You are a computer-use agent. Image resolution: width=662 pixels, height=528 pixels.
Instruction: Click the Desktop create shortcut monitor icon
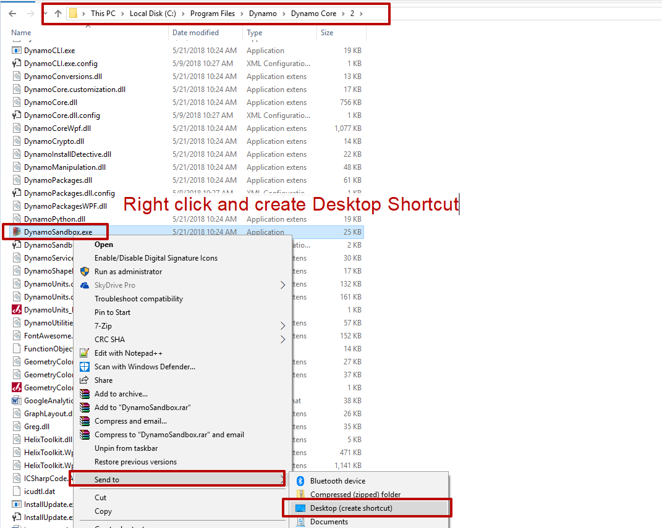tap(300, 508)
